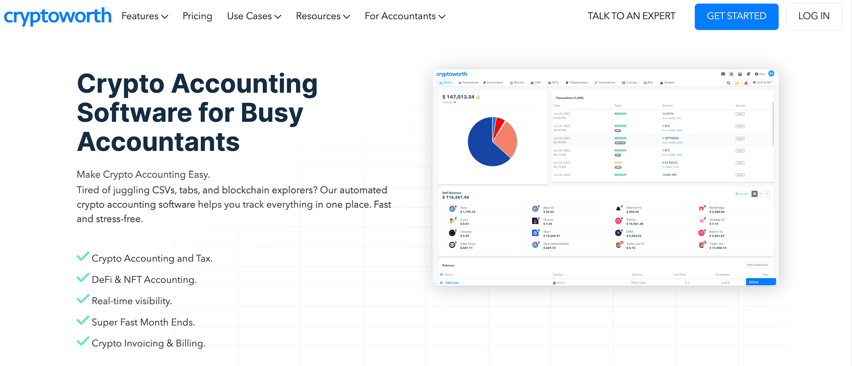The height and width of the screenshot is (366, 852).
Task: Click the Help question mark icon
Action: [756, 74]
